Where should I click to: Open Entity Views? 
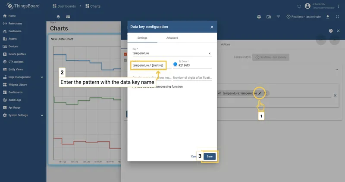point(16,69)
